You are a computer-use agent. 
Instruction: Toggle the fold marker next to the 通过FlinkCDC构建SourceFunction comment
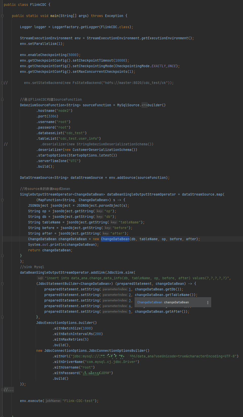click(x=2, y=99)
